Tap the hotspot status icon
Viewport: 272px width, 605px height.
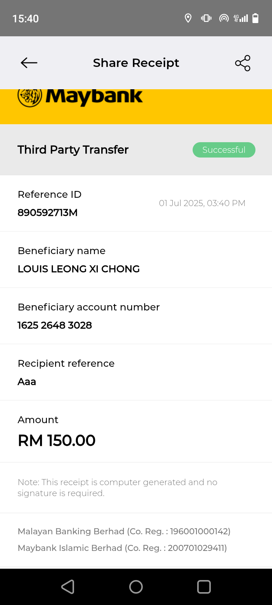tap(224, 18)
